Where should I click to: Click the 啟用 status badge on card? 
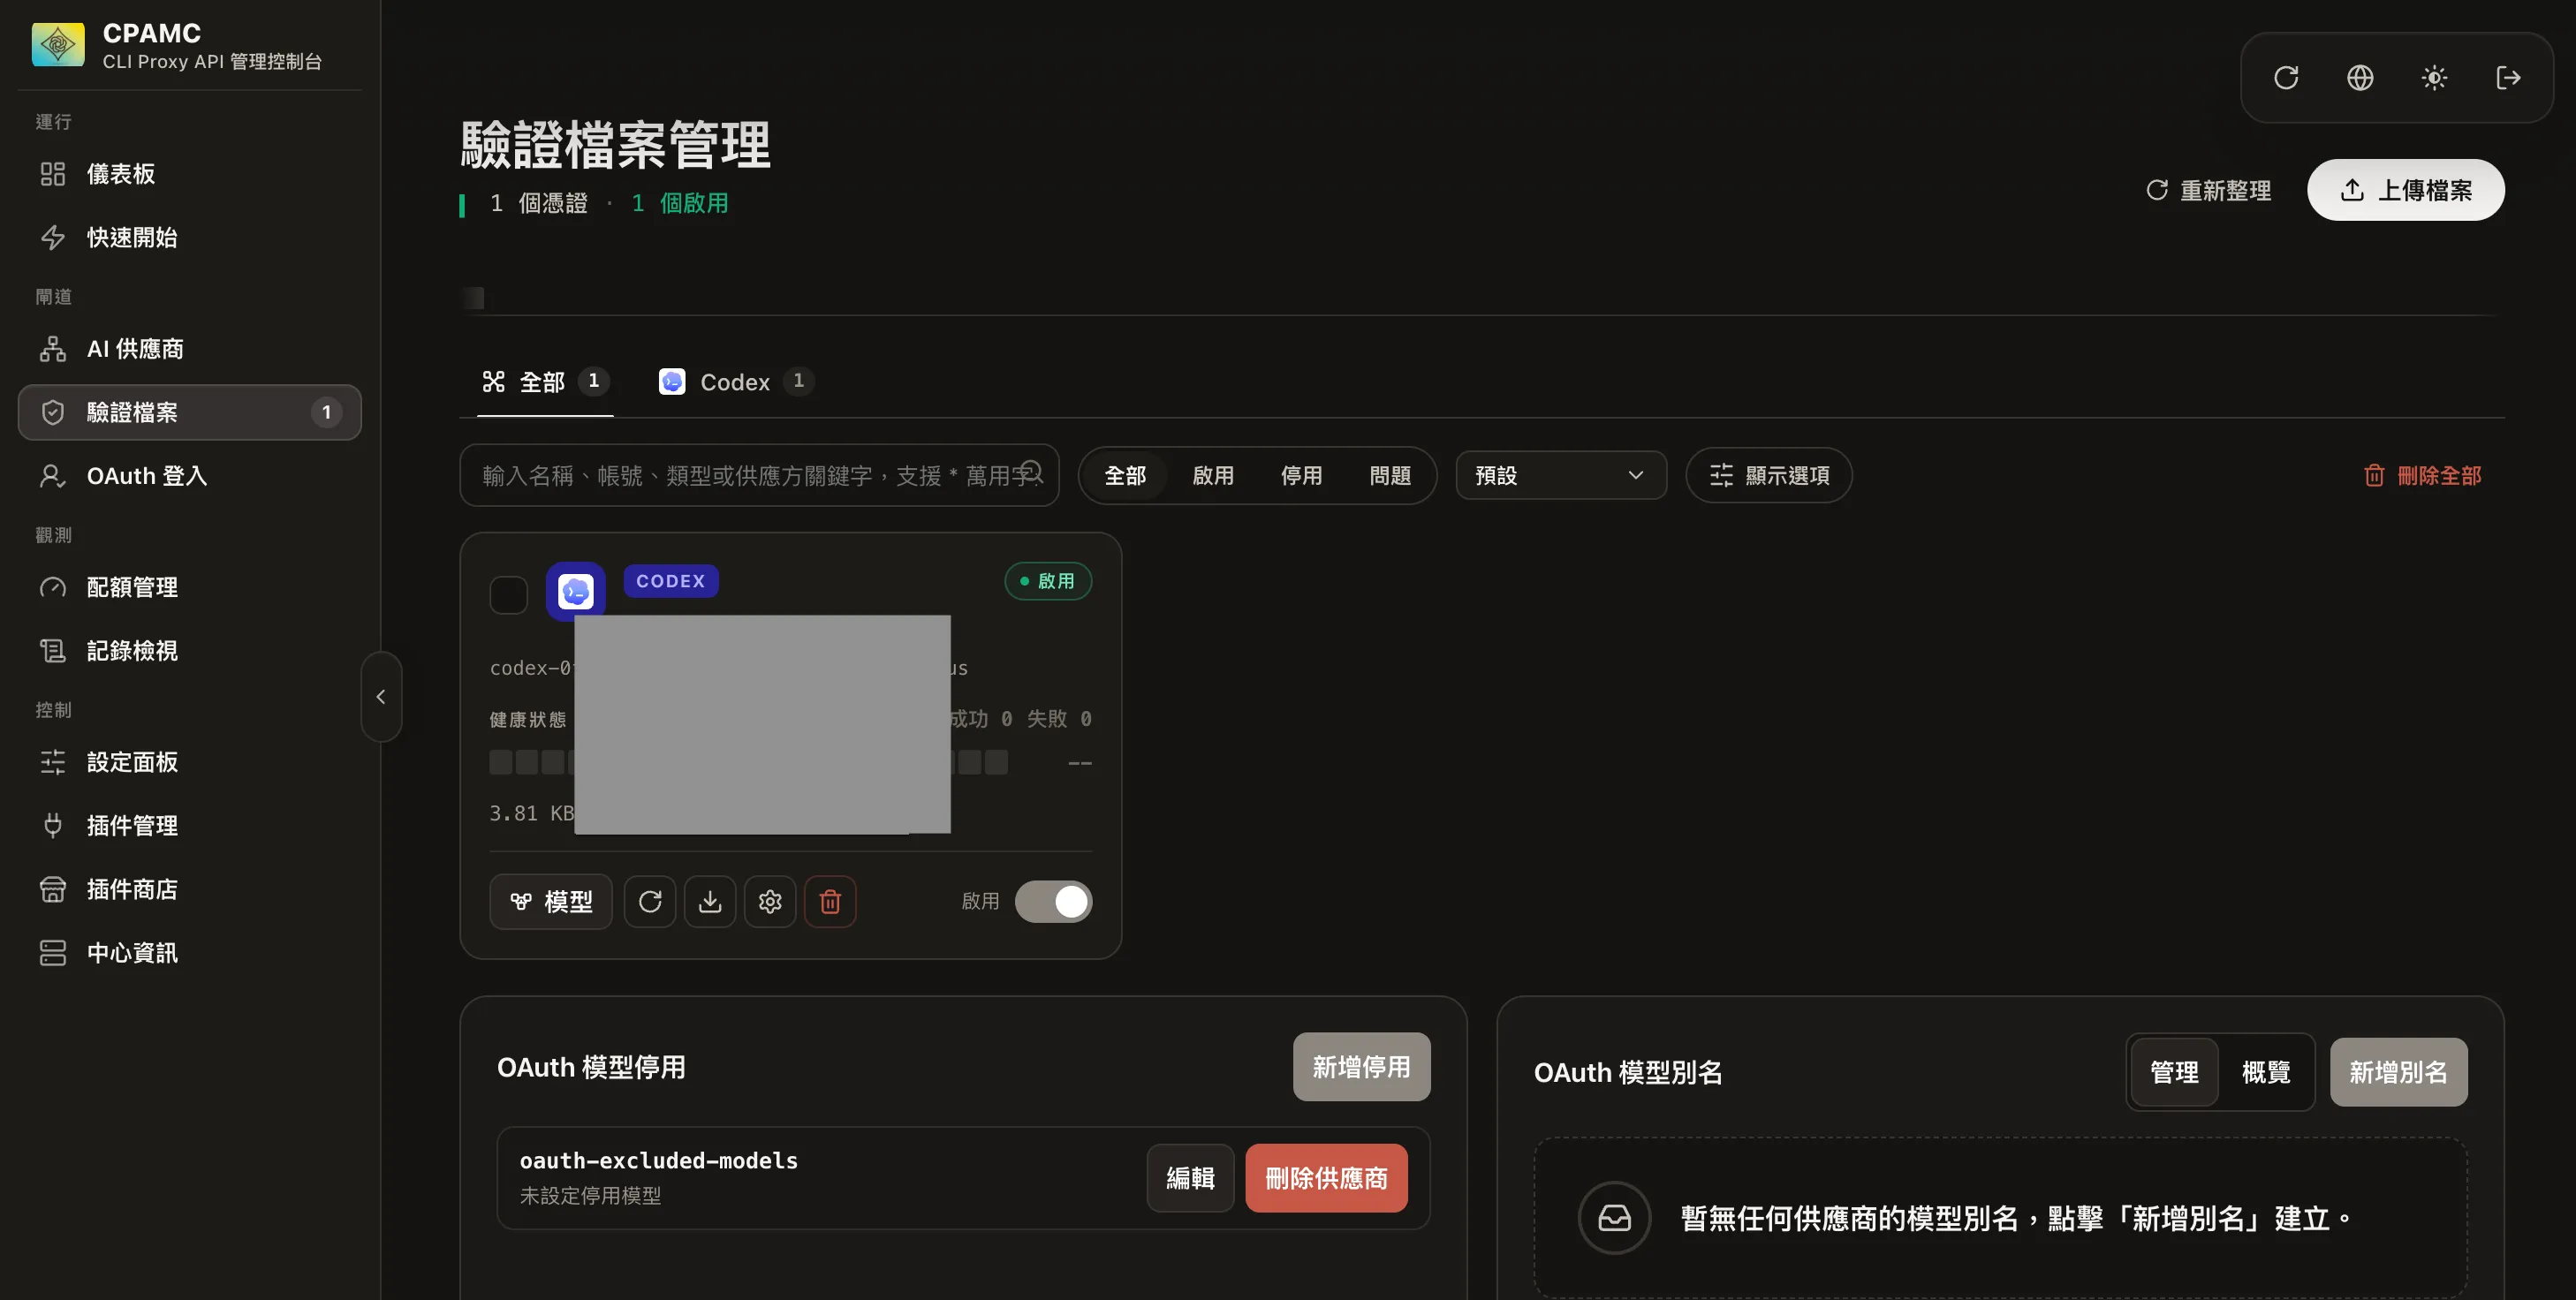pos(1048,581)
